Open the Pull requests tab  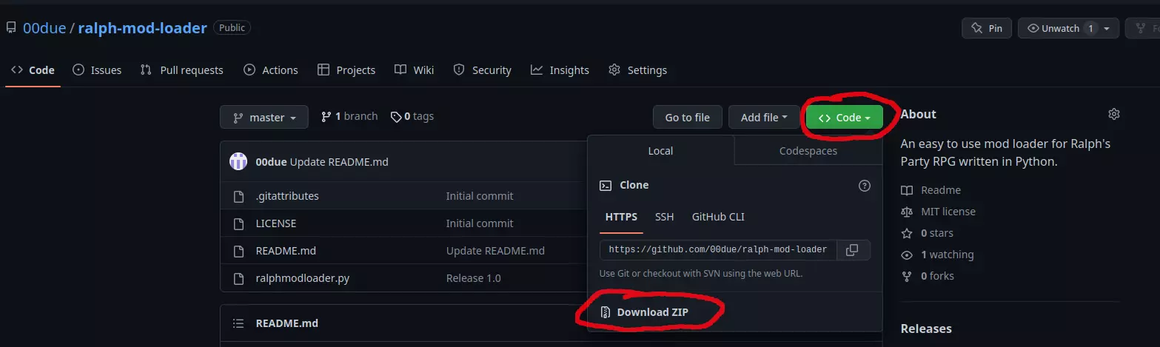coord(182,70)
